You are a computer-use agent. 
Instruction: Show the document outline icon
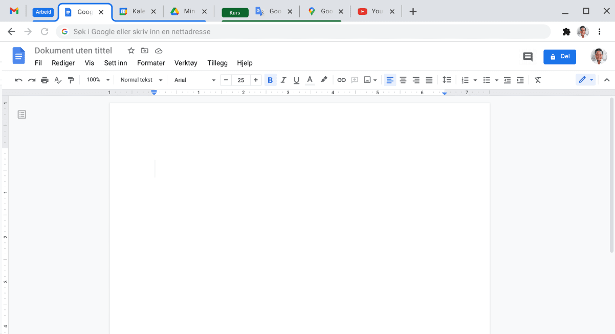pyautogui.click(x=22, y=115)
